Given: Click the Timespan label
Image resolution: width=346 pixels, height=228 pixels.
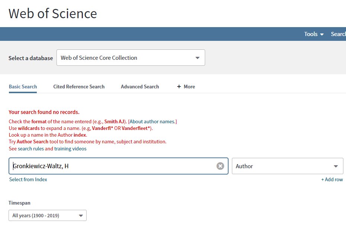Looking at the screenshot, I should (x=19, y=203).
